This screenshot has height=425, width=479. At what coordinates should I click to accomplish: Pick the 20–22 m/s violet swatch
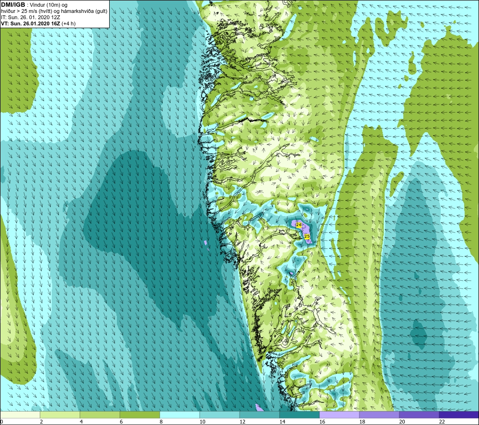tap(419, 414)
